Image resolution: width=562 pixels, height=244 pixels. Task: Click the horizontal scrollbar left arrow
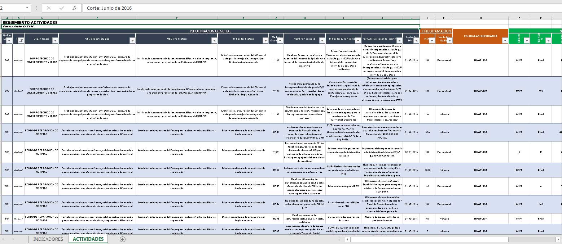pos(347,239)
